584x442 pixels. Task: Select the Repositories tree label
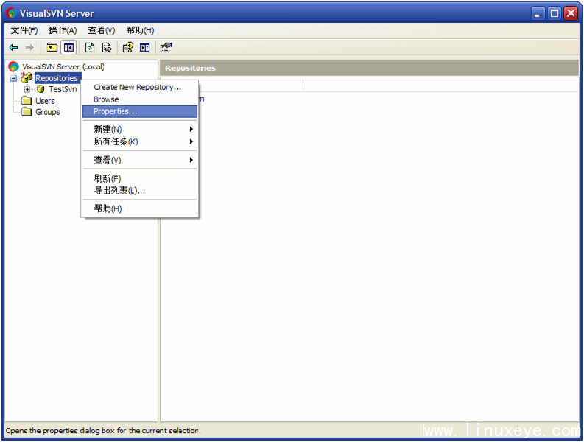pyautogui.click(x=57, y=78)
